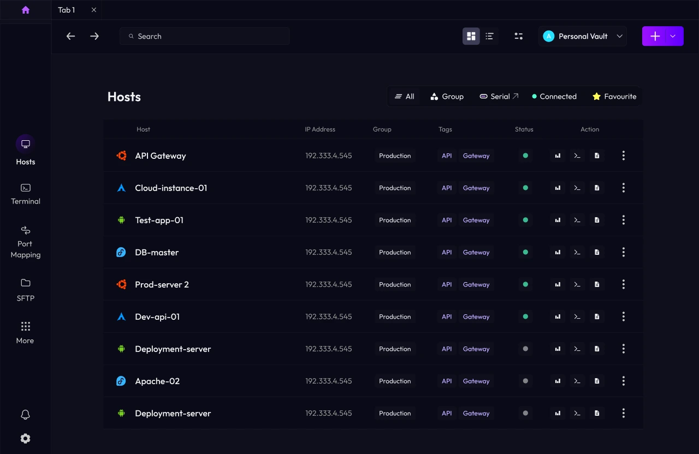Open more options for API Gateway
The width and height of the screenshot is (699, 454).
coord(624,156)
